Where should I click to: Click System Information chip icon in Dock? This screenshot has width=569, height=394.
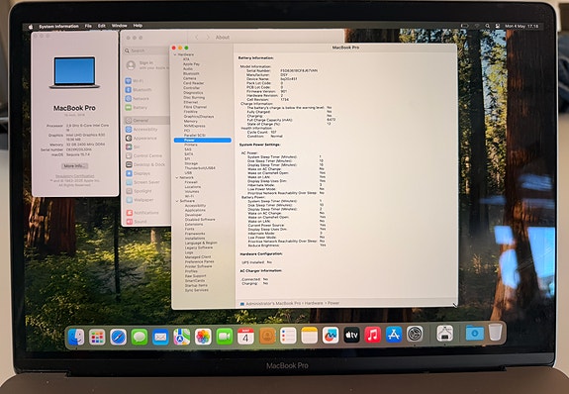[444, 333]
